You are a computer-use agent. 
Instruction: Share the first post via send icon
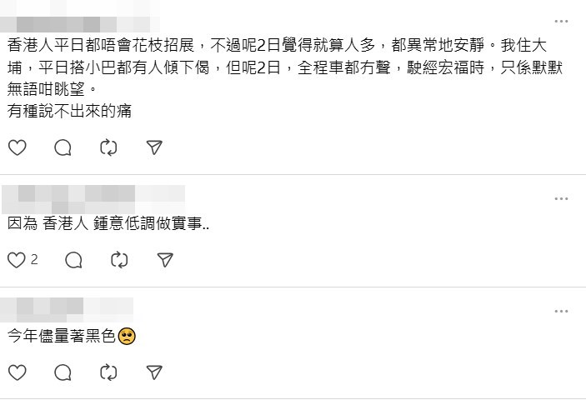(154, 147)
